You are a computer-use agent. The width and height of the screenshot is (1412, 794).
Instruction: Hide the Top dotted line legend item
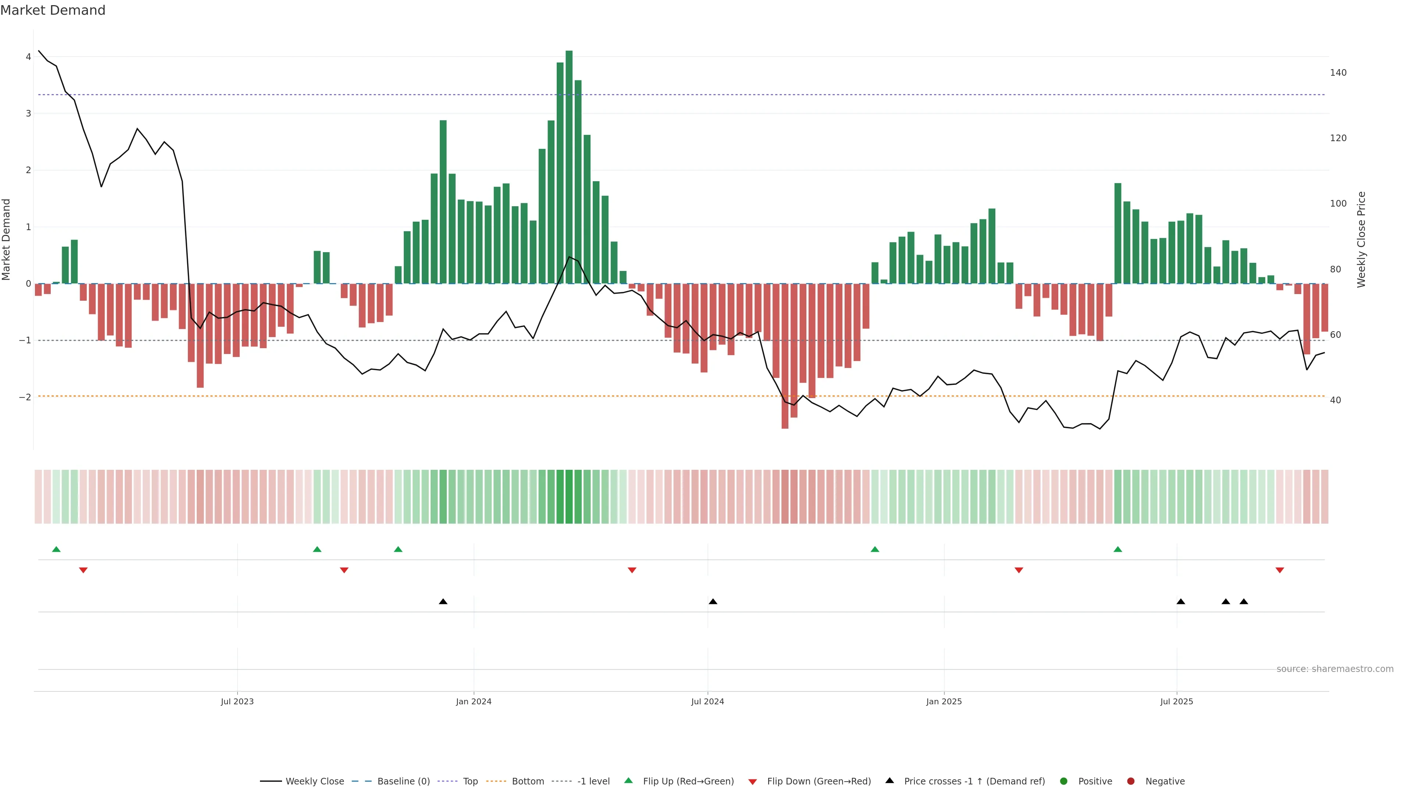(470, 782)
